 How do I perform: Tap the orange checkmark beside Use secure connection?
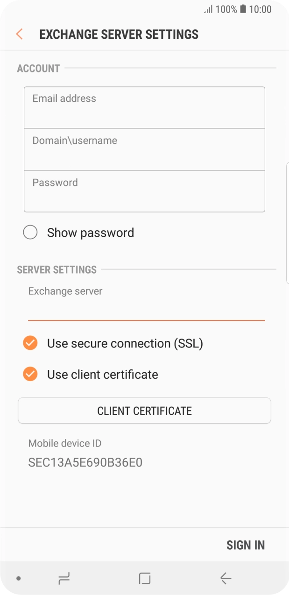point(30,343)
